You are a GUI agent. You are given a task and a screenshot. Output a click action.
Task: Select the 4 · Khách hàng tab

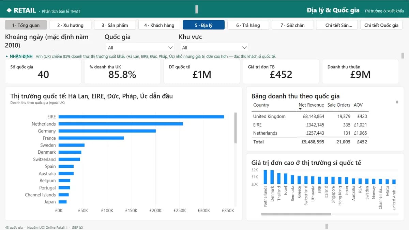point(159,25)
